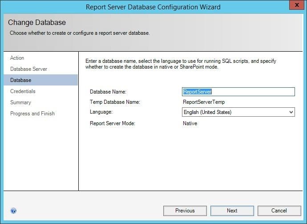Close the wizard with the red X button
The height and width of the screenshot is (224, 307).
point(297,5)
